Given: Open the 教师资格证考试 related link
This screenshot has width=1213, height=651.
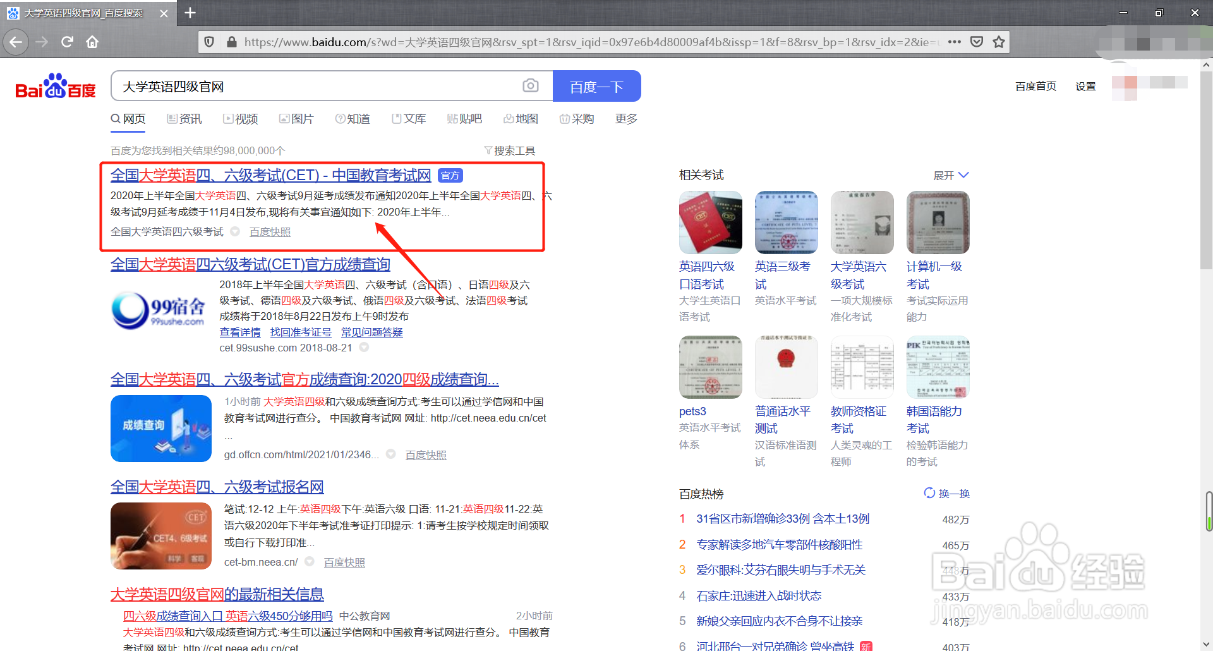Looking at the screenshot, I should click(x=859, y=420).
